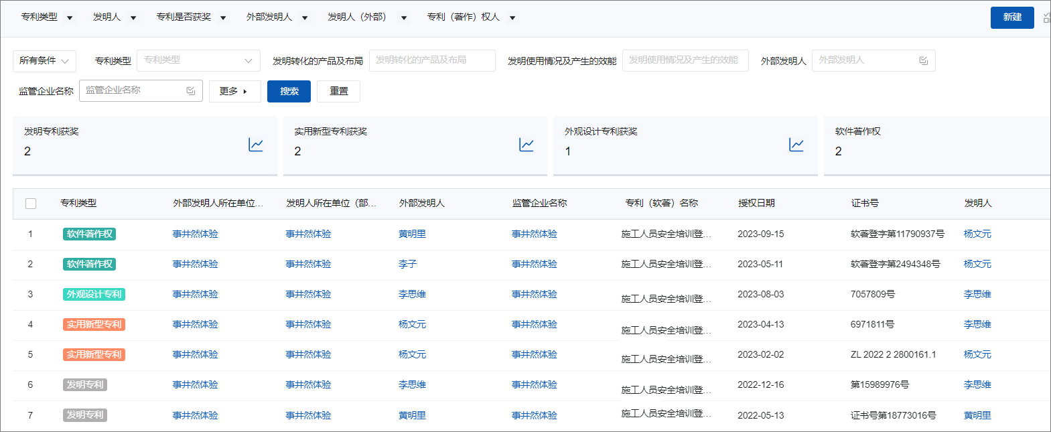Open the trend chart icon for 实用新型专利获奖
This screenshot has width=1051, height=432.
coord(527,145)
